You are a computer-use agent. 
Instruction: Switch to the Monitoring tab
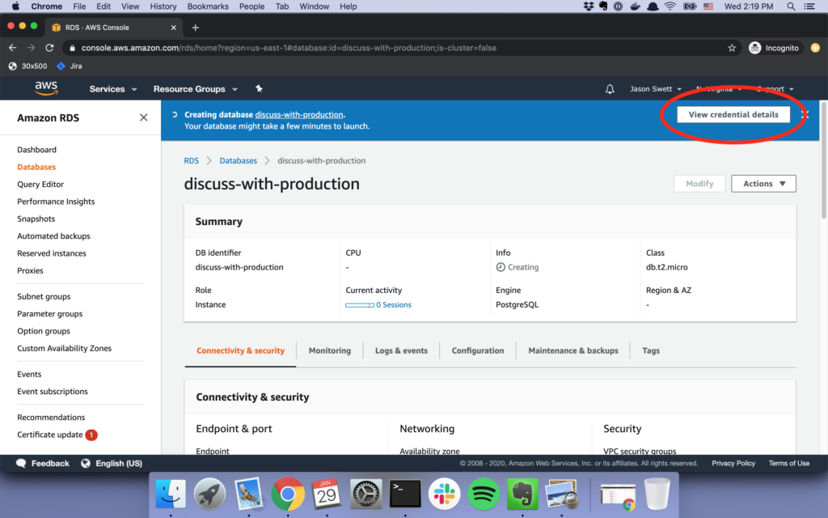point(329,350)
